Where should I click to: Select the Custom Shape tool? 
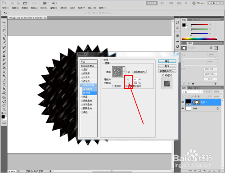(x=4, y=93)
